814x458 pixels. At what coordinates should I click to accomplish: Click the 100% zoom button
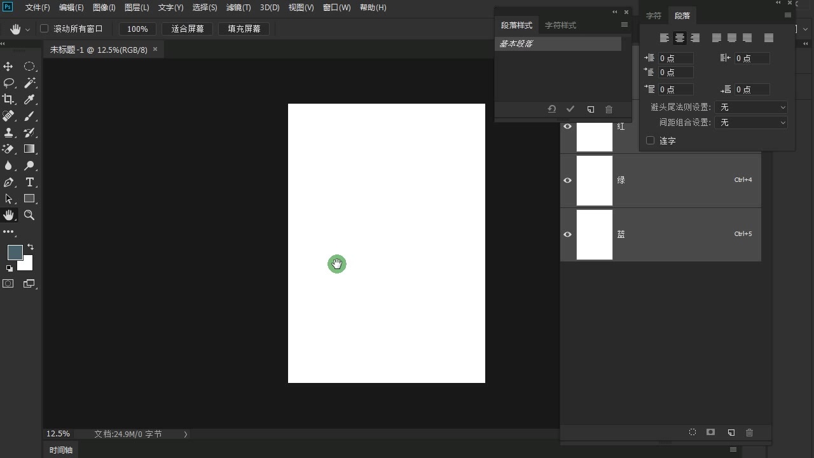(137, 29)
